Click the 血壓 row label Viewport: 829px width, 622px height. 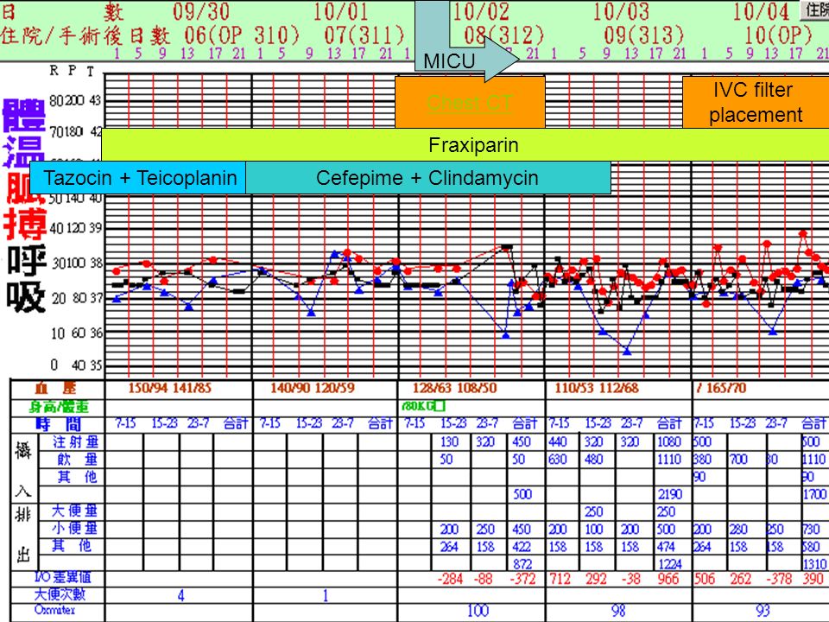point(55,388)
